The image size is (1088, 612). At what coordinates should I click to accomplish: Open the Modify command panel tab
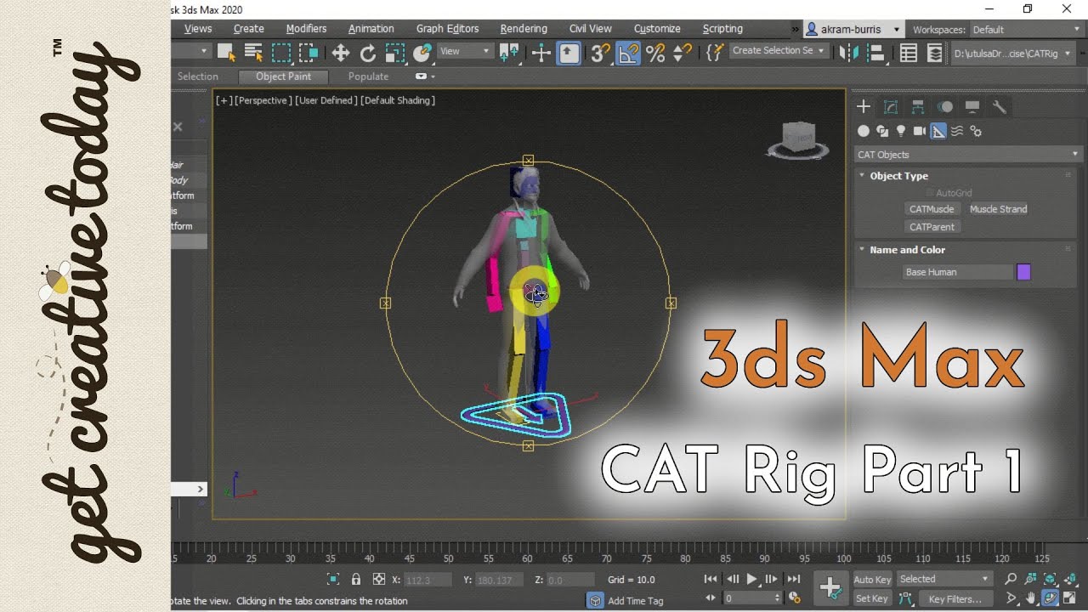coord(891,107)
